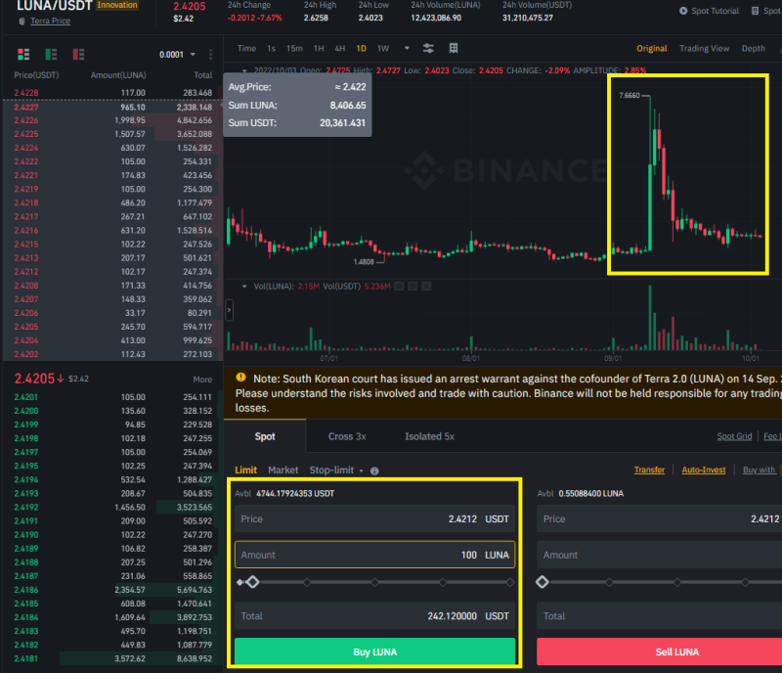Click the buy Total input field

click(374, 615)
